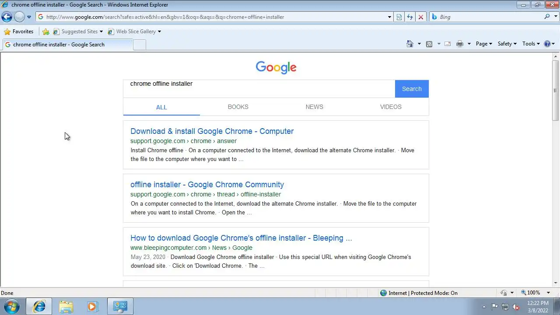The image size is (560, 315).
Task: Click Add to Favorites Bar icon
Action: (45, 31)
